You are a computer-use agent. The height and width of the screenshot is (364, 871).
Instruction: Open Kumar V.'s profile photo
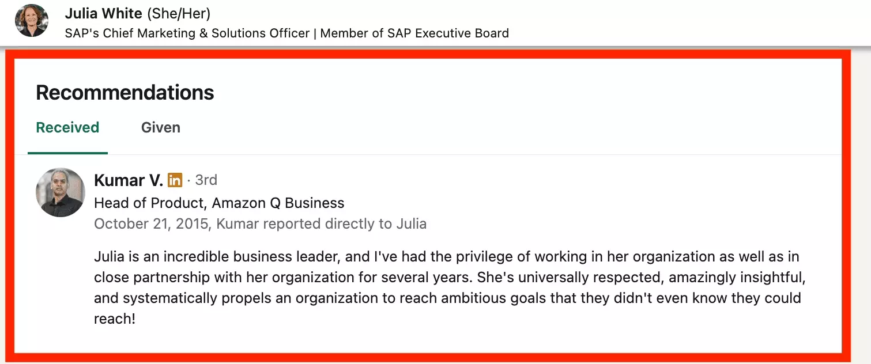pyautogui.click(x=61, y=192)
